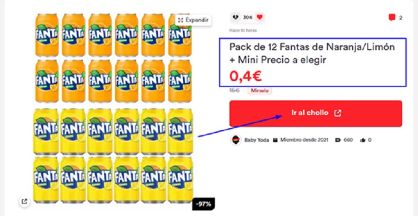Click the red heart upvote icon
This screenshot has width=418, height=216.
pyautogui.click(x=260, y=18)
